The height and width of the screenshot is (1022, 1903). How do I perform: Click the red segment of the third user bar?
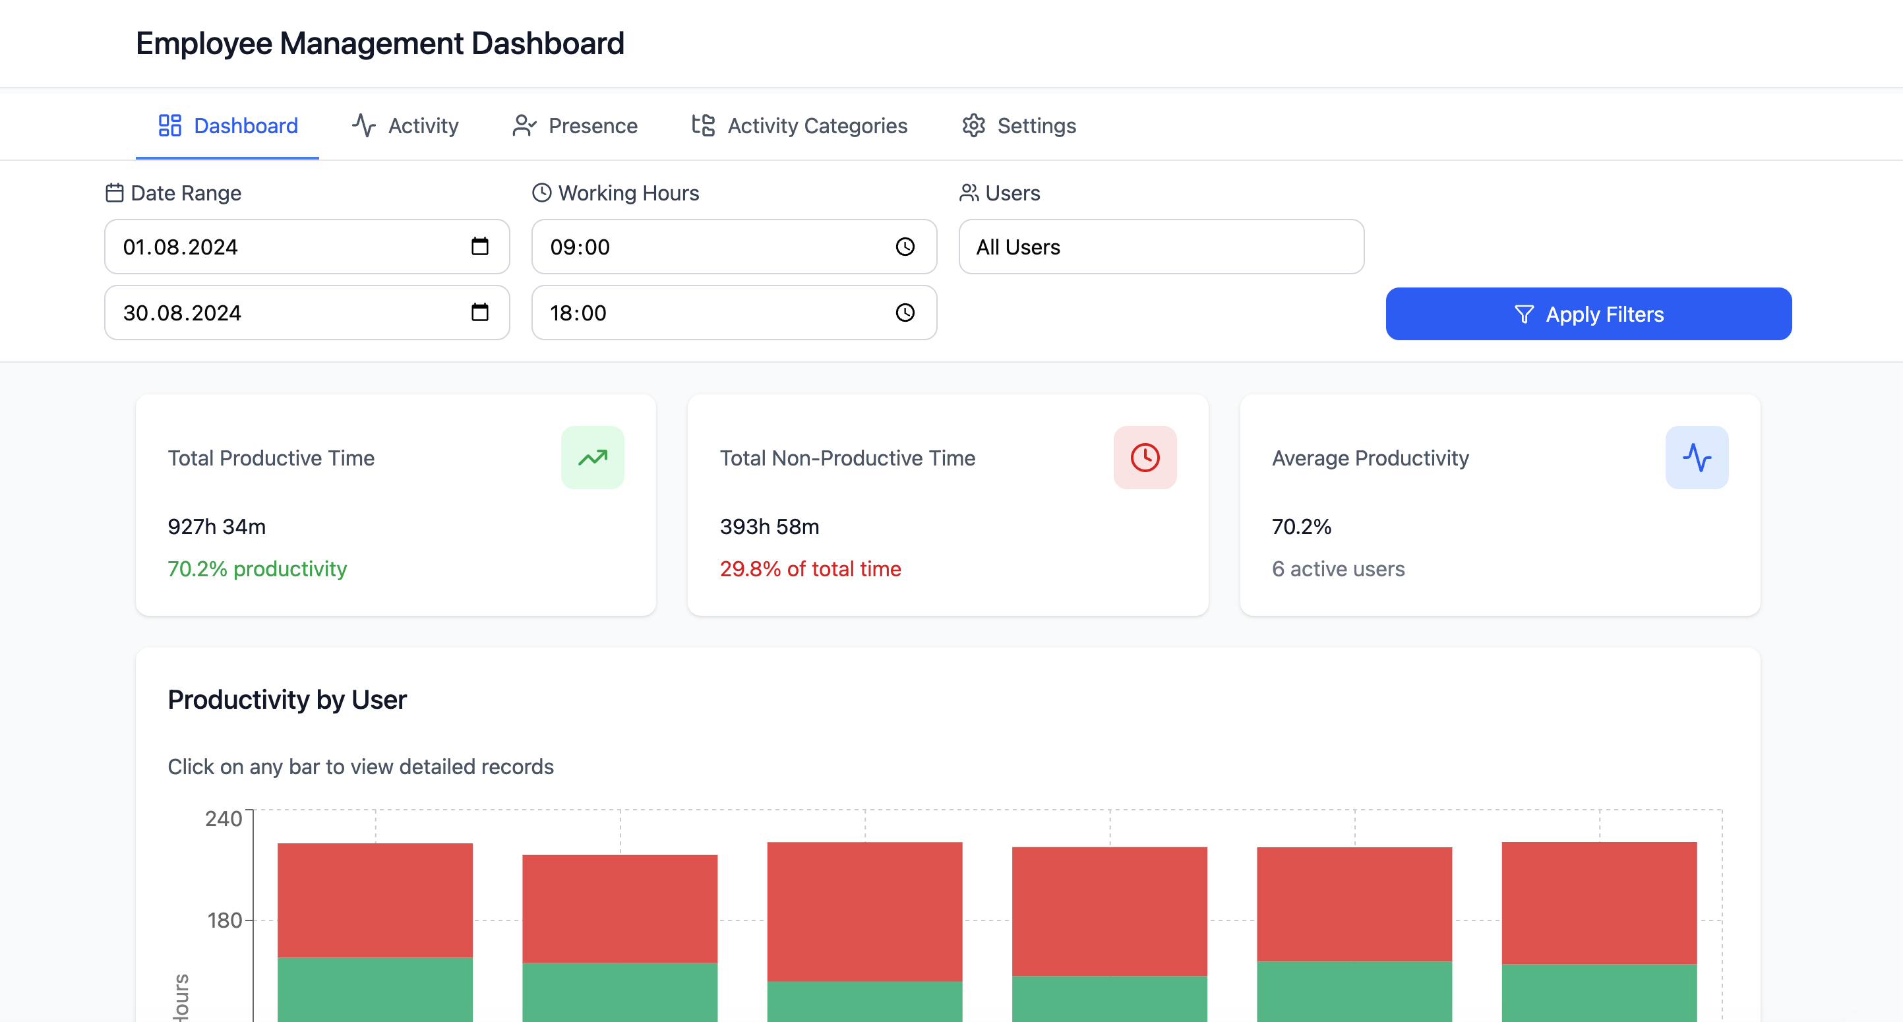pyautogui.click(x=864, y=911)
